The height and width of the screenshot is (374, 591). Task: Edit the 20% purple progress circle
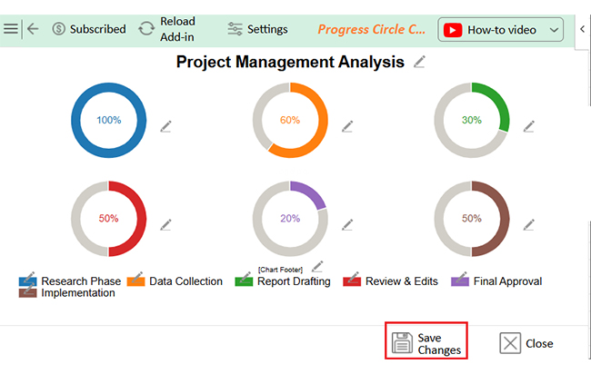click(347, 224)
